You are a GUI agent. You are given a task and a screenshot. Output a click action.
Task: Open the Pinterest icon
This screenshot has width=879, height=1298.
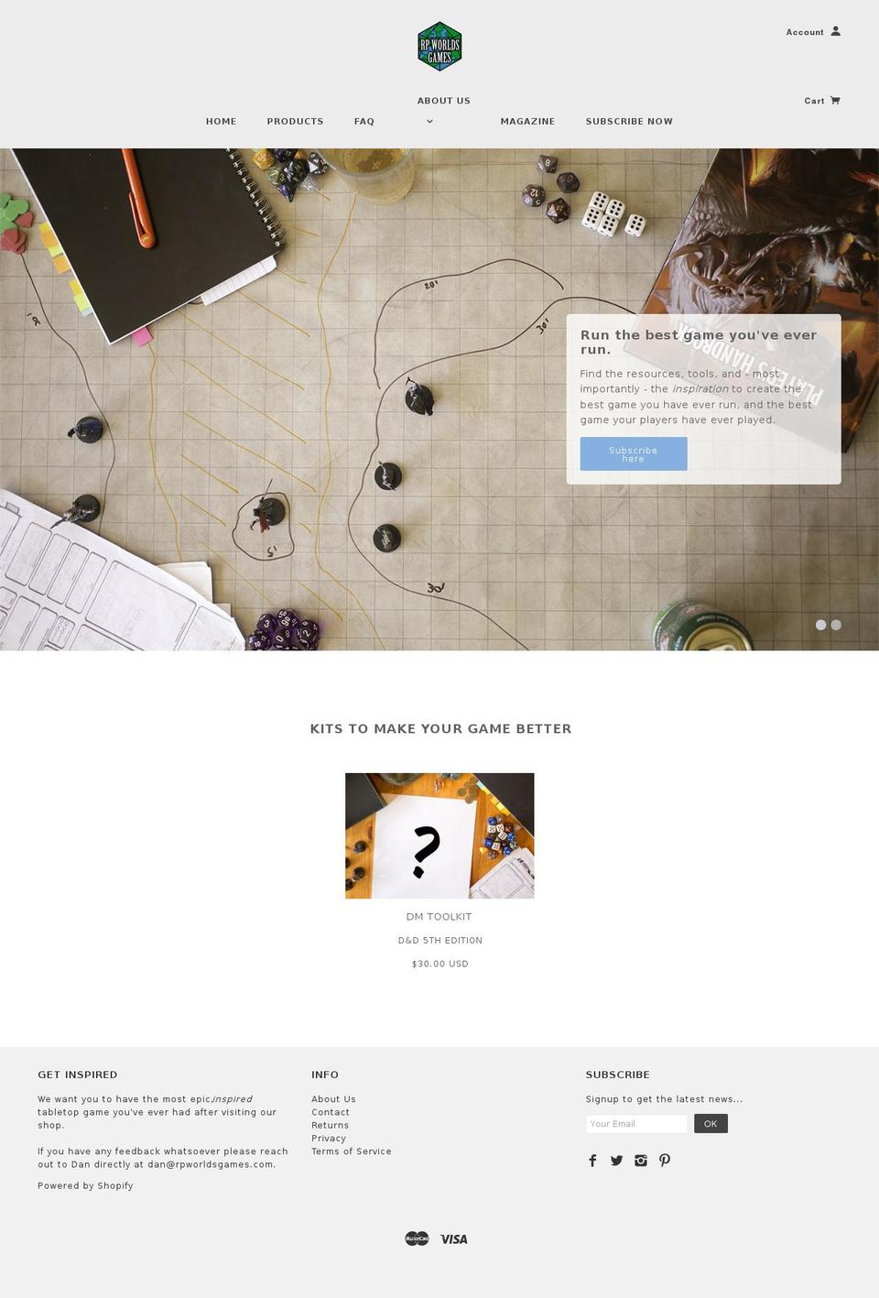coord(665,1161)
